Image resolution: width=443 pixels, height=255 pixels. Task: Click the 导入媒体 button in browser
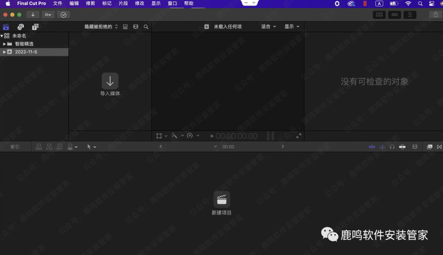110,84
